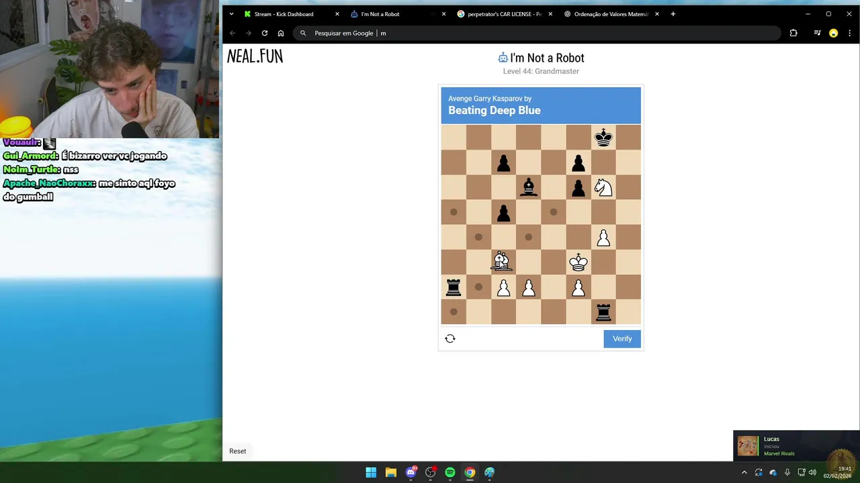Click the black bishop piece

pyautogui.click(x=529, y=187)
